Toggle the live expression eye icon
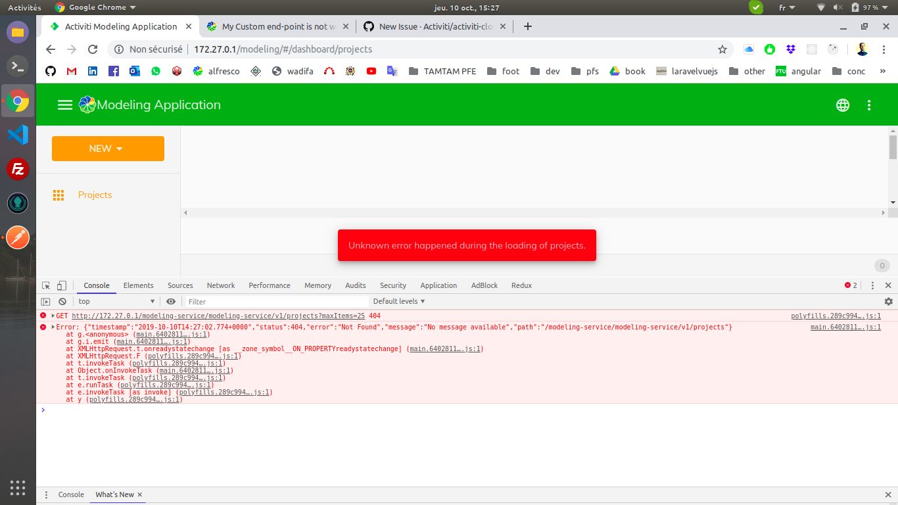This screenshot has width=898, height=505. [171, 302]
